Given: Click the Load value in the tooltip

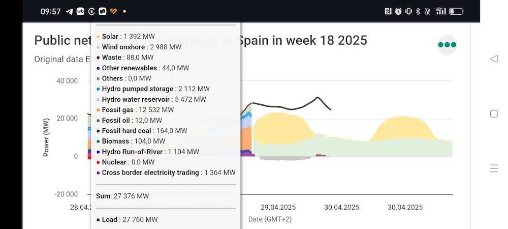Looking at the screenshot, I should tap(126, 220).
